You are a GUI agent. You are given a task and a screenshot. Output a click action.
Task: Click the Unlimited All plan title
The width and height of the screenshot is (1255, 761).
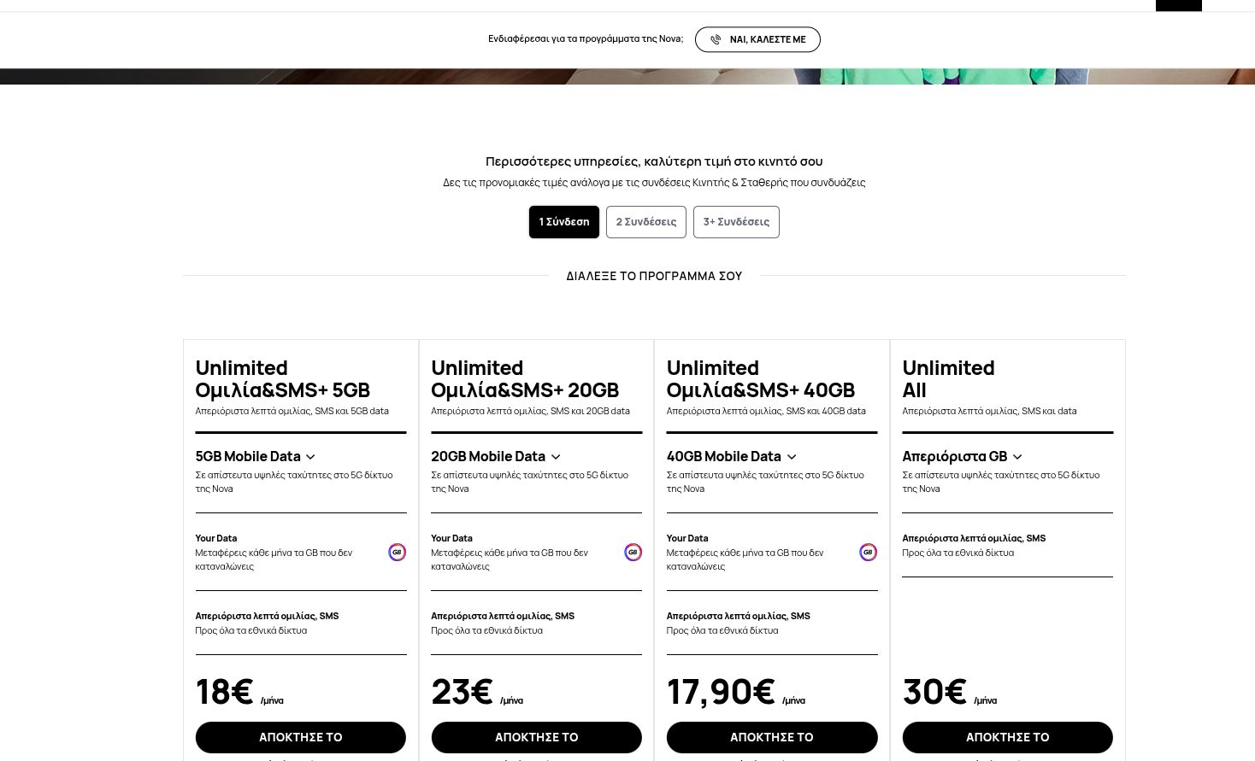pyautogui.click(x=948, y=379)
